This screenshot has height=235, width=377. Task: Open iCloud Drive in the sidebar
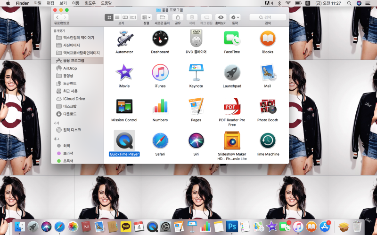pos(77,99)
